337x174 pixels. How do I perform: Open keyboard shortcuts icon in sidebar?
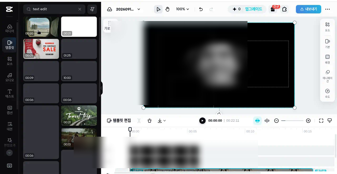(x=9, y=166)
